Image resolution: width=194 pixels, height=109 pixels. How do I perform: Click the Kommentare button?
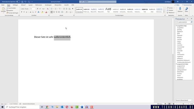coord(187,5)
